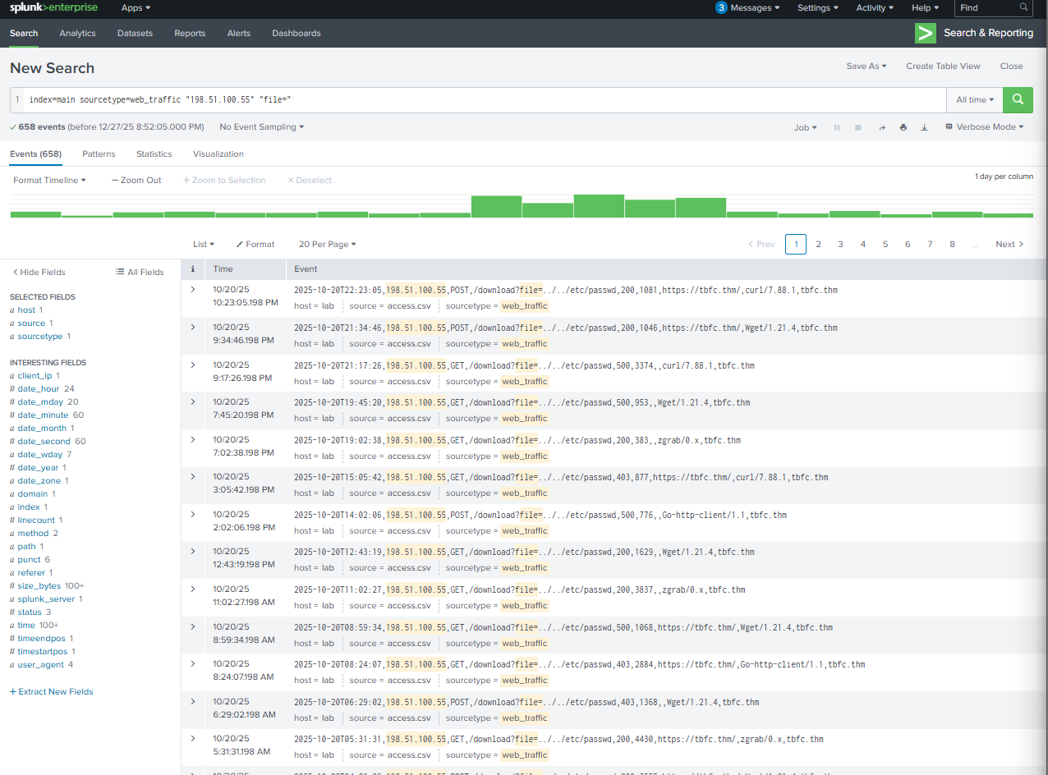Image resolution: width=1048 pixels, height=775 pixels.
Task: Run search with the green magnifier button
Action: click(1018, 99)
